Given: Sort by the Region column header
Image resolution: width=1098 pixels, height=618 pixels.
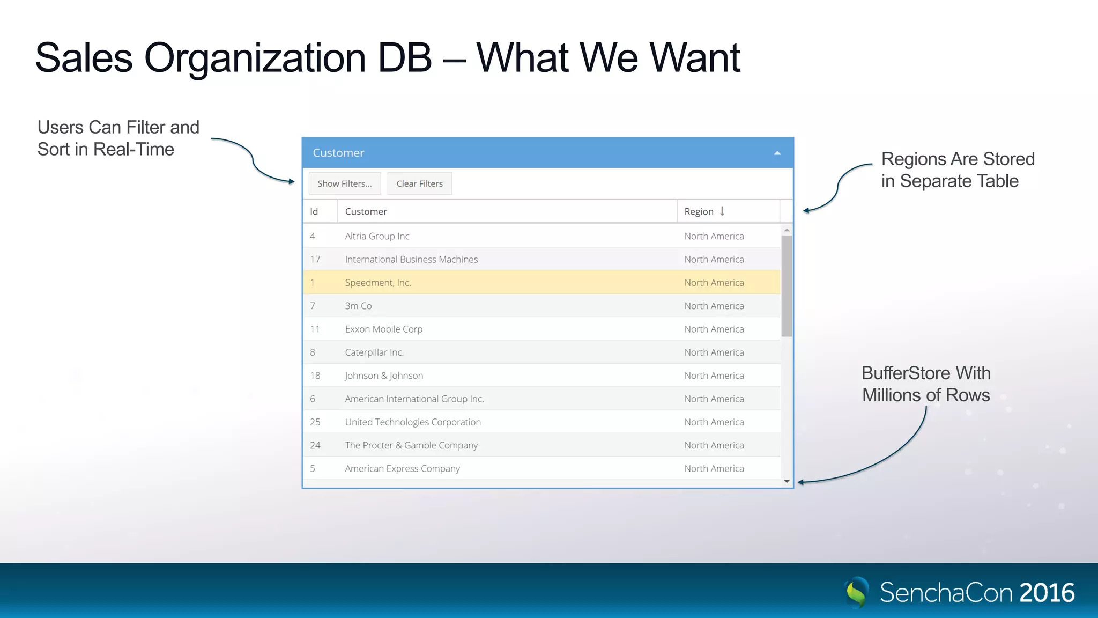Looking at the screenshot, I should 728,211.
